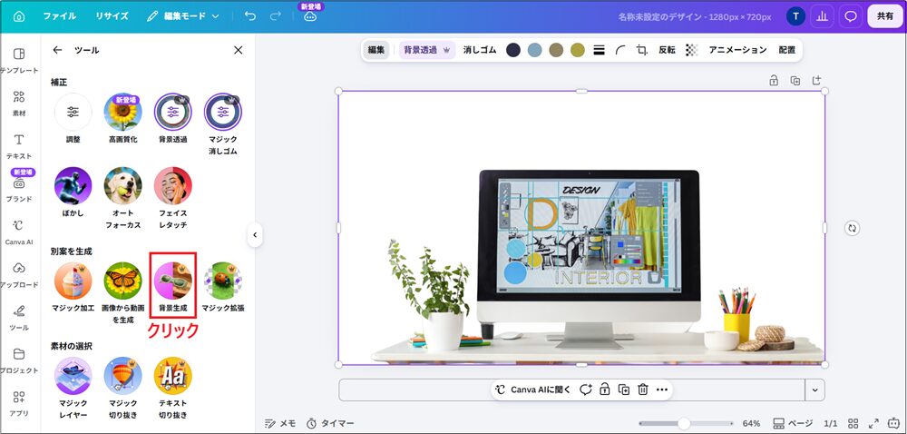
Task: Open テンプレート in the sidebar
Action: coord(19,60)
